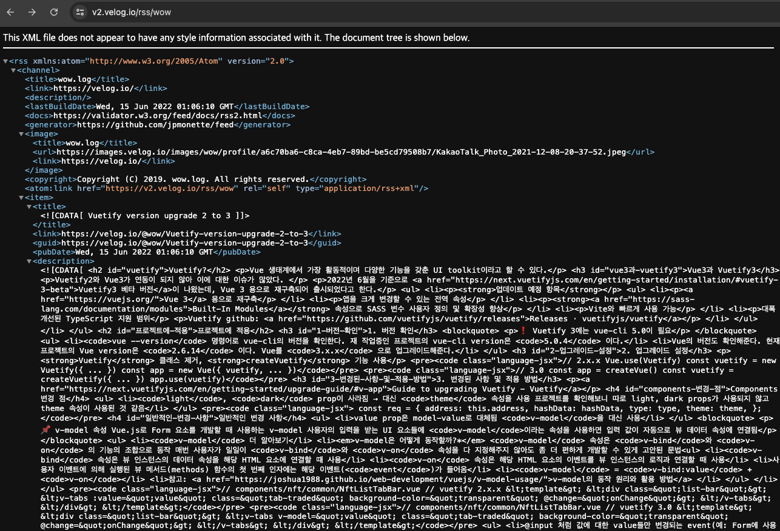The height and width of the screenshot is (531, 780).
Task: Collapse the rss root element
Action: pos(6,61)
